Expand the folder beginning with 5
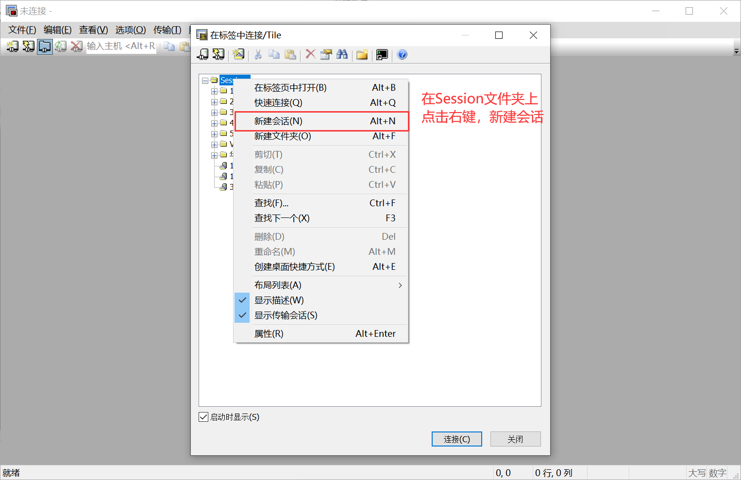Screen dimensions: 741x480 click(x=214, y=134)
